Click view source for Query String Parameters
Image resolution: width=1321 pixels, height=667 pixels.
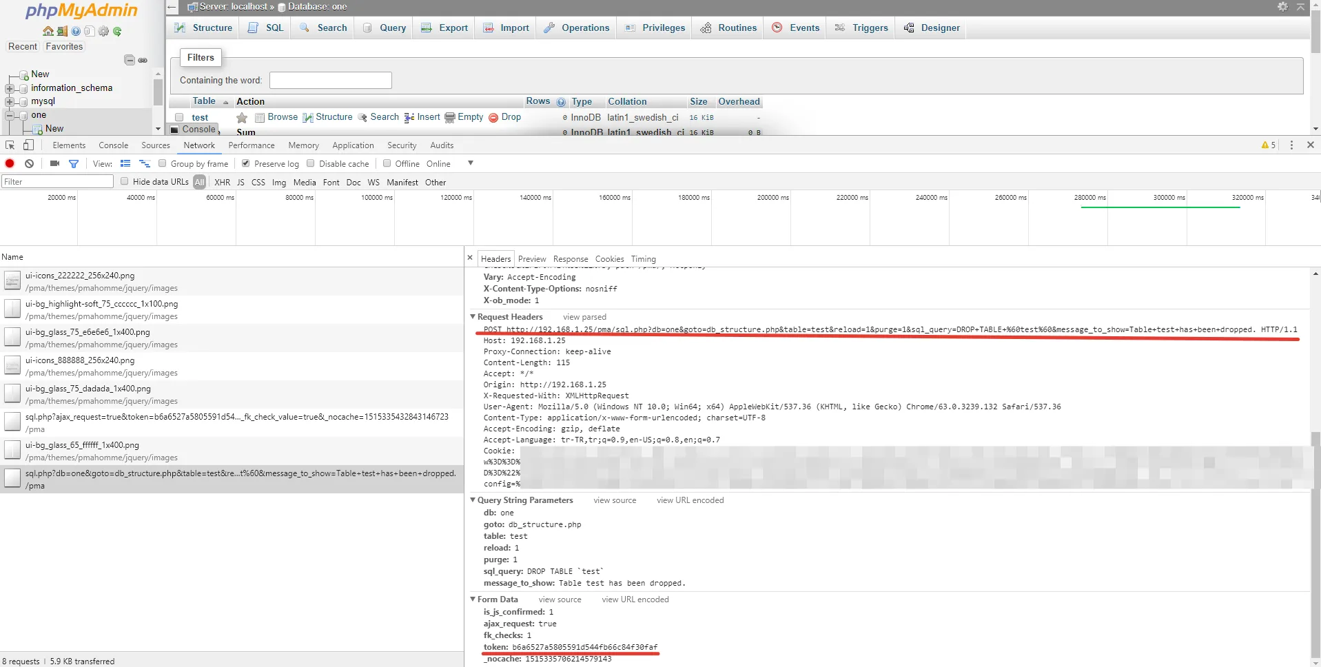pyautogui.click(x=614, y=500)
